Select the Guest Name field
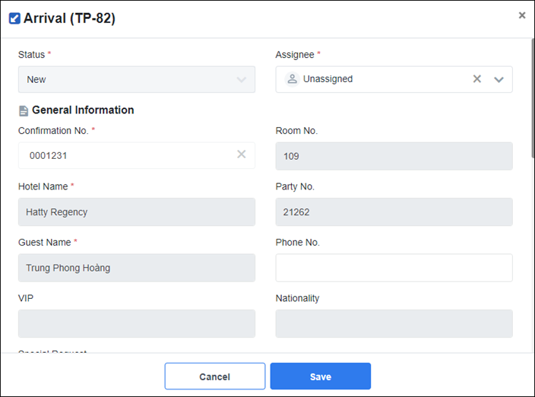The height and width of the screenshot is (397, 535). pyautogui.click(x=137, y=268)
